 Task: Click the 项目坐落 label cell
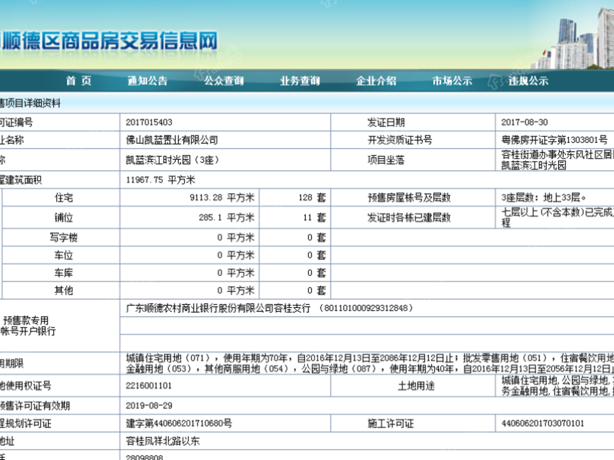point(386,160)
